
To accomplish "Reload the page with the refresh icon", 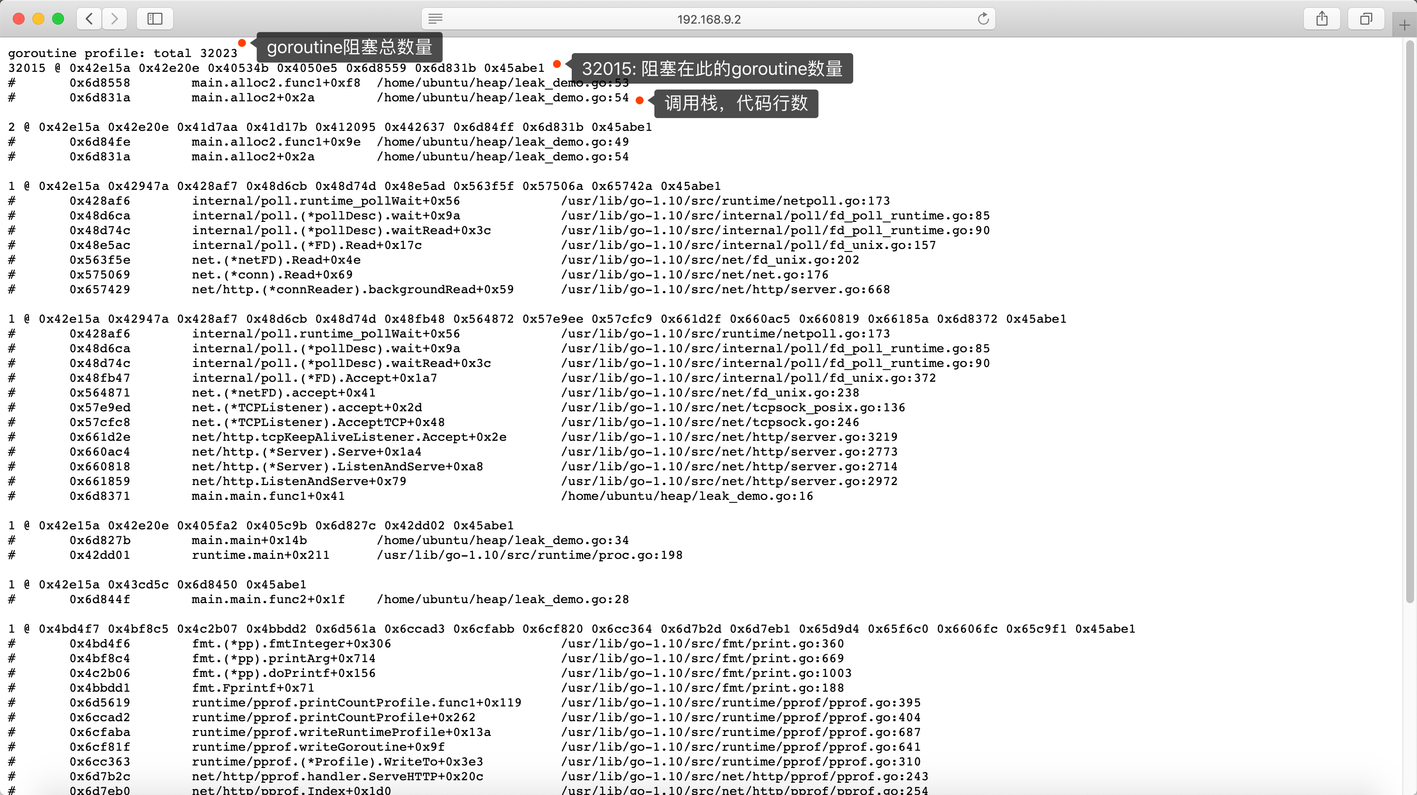I will 983,19.
